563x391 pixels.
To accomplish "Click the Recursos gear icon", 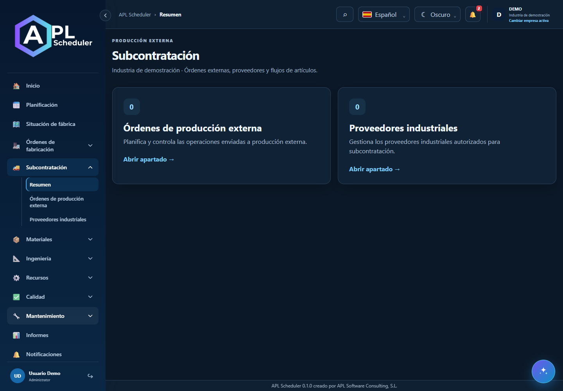I will 16,278.
